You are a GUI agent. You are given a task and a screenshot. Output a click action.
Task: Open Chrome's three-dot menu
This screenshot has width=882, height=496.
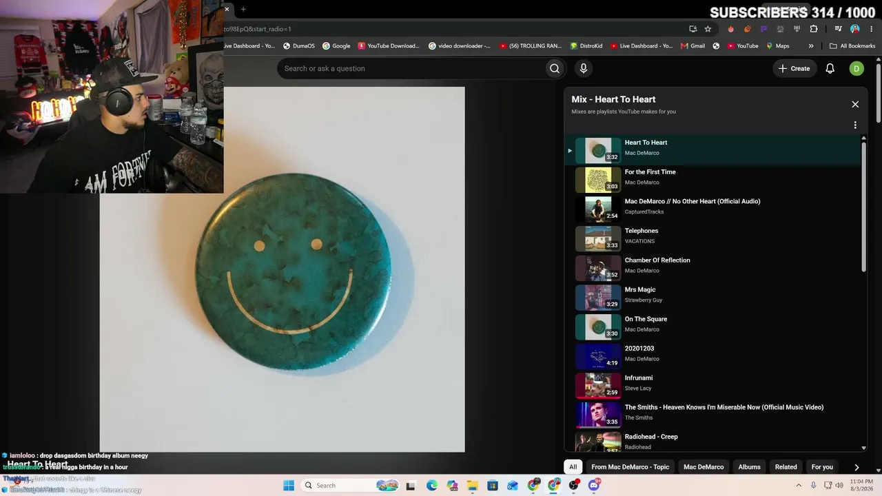871,29
